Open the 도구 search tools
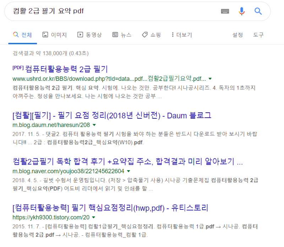Screen dimensions: 284x247 (258, 35)
